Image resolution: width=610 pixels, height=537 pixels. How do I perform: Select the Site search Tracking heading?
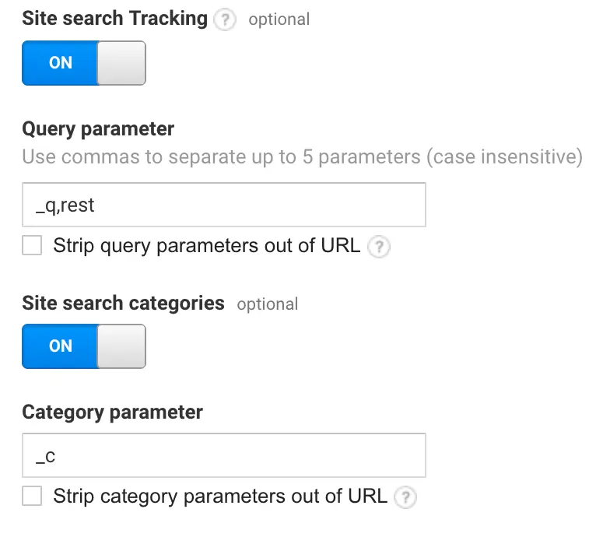[x=115, y=19]
